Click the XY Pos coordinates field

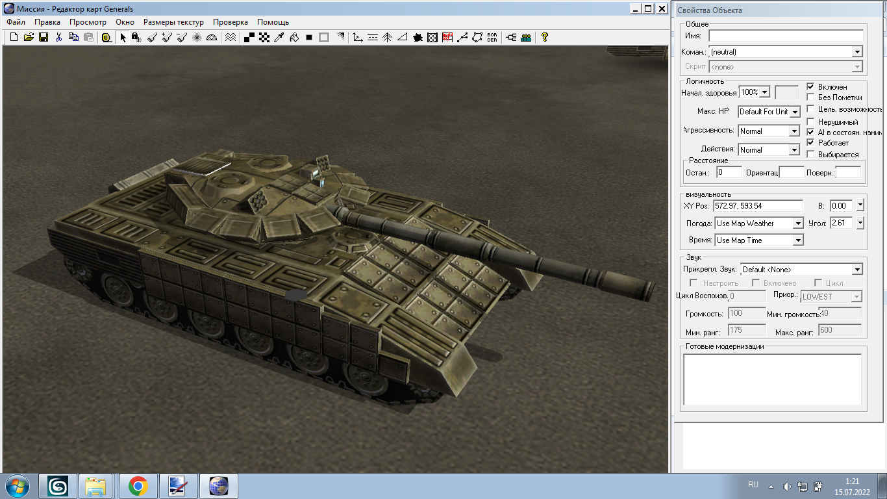pos(758,205)
